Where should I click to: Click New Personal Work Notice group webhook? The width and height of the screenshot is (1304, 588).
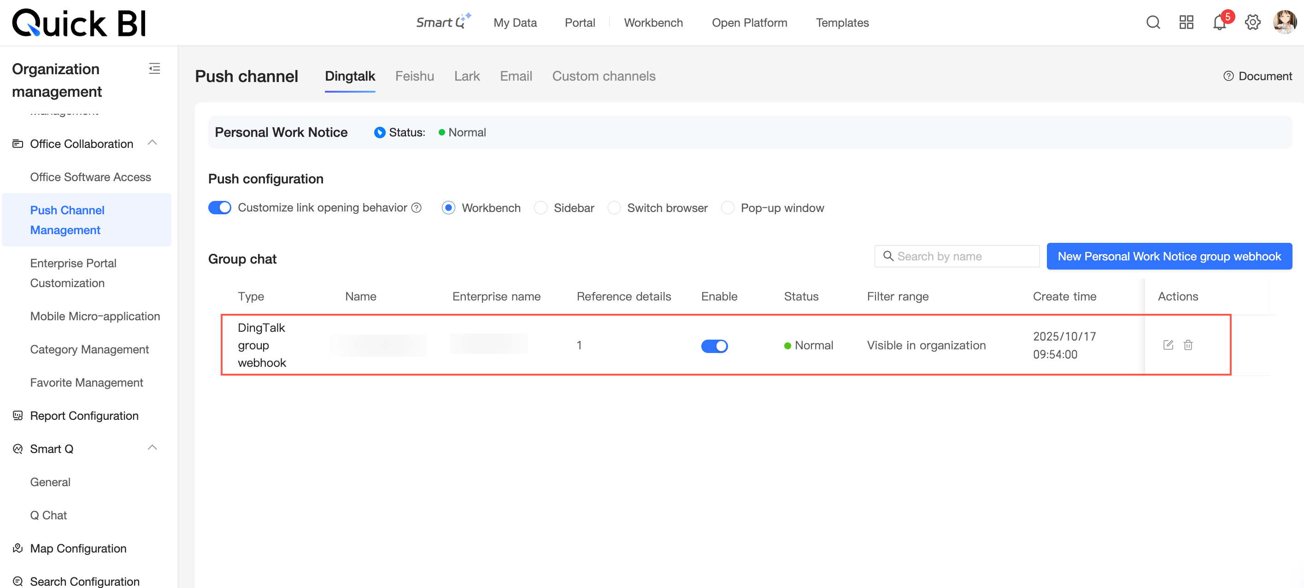coord(1169,256)
